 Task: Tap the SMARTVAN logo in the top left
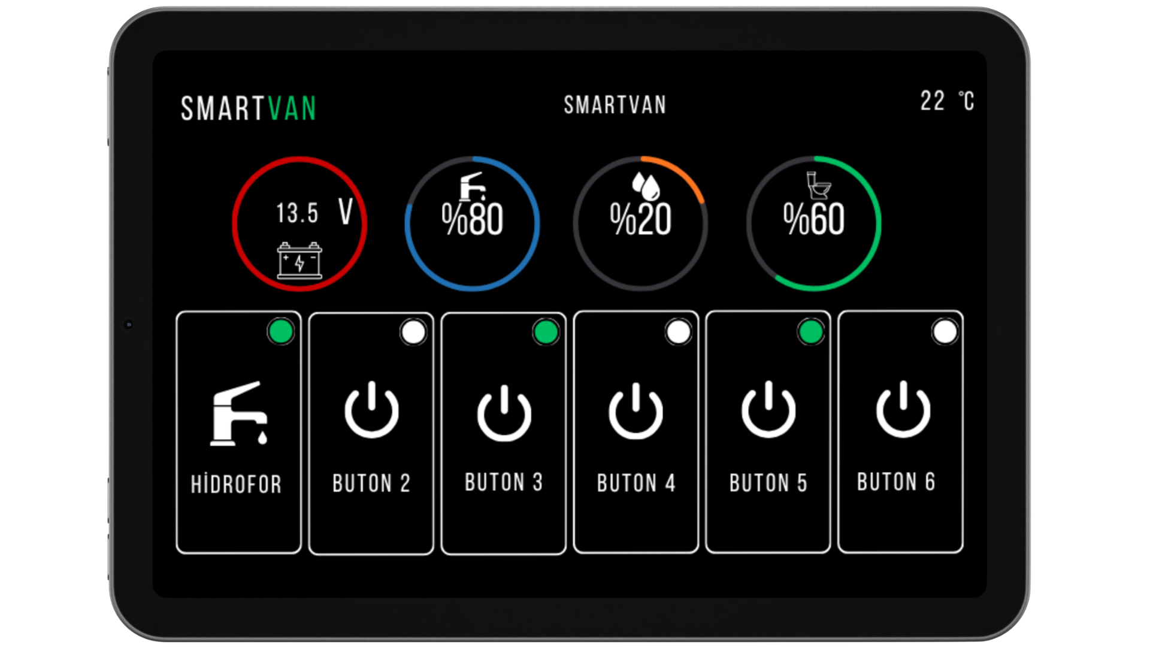point(249,108)
